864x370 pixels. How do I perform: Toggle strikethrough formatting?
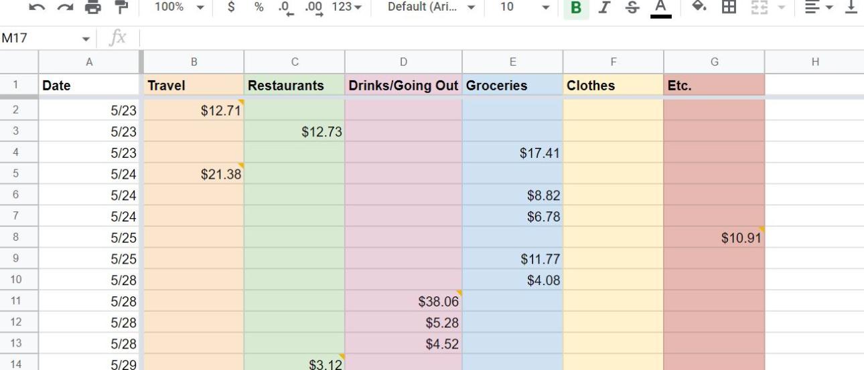[x=633, y=7]
